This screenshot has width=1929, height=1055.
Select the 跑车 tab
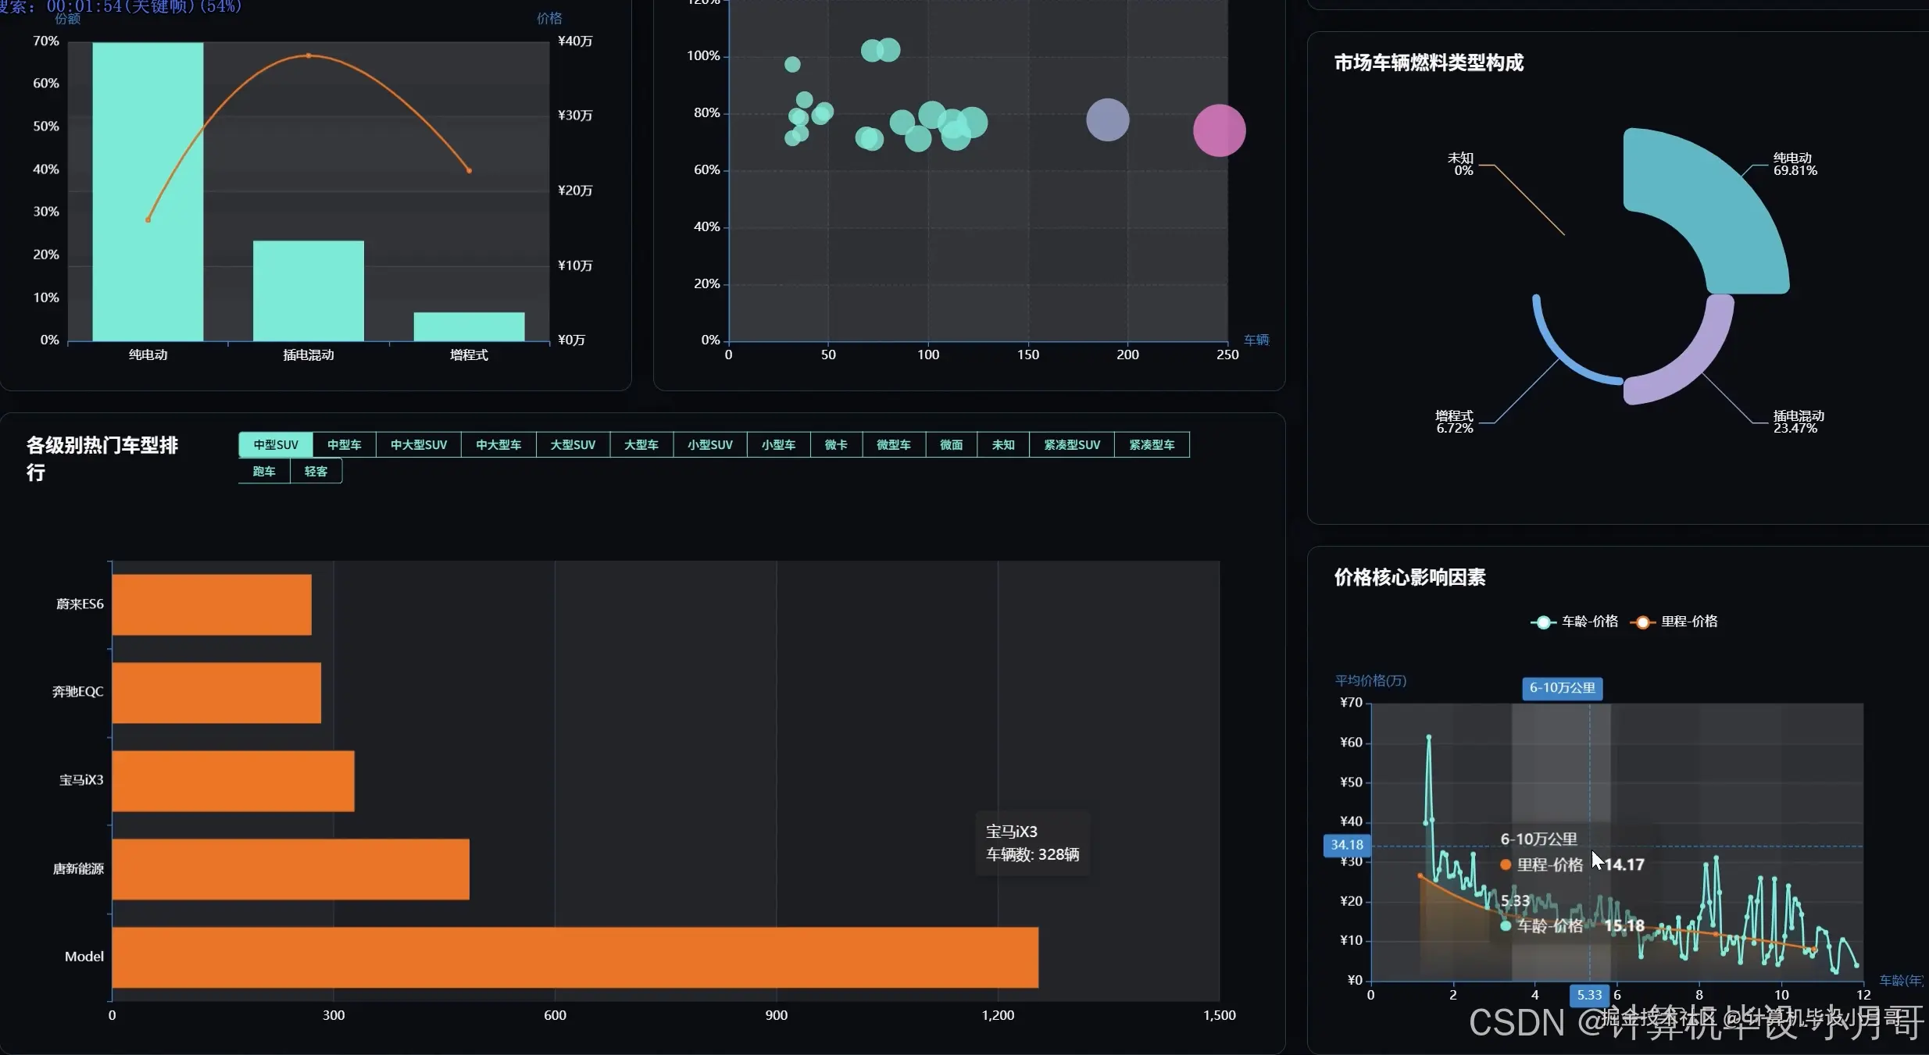click(264, 472)
